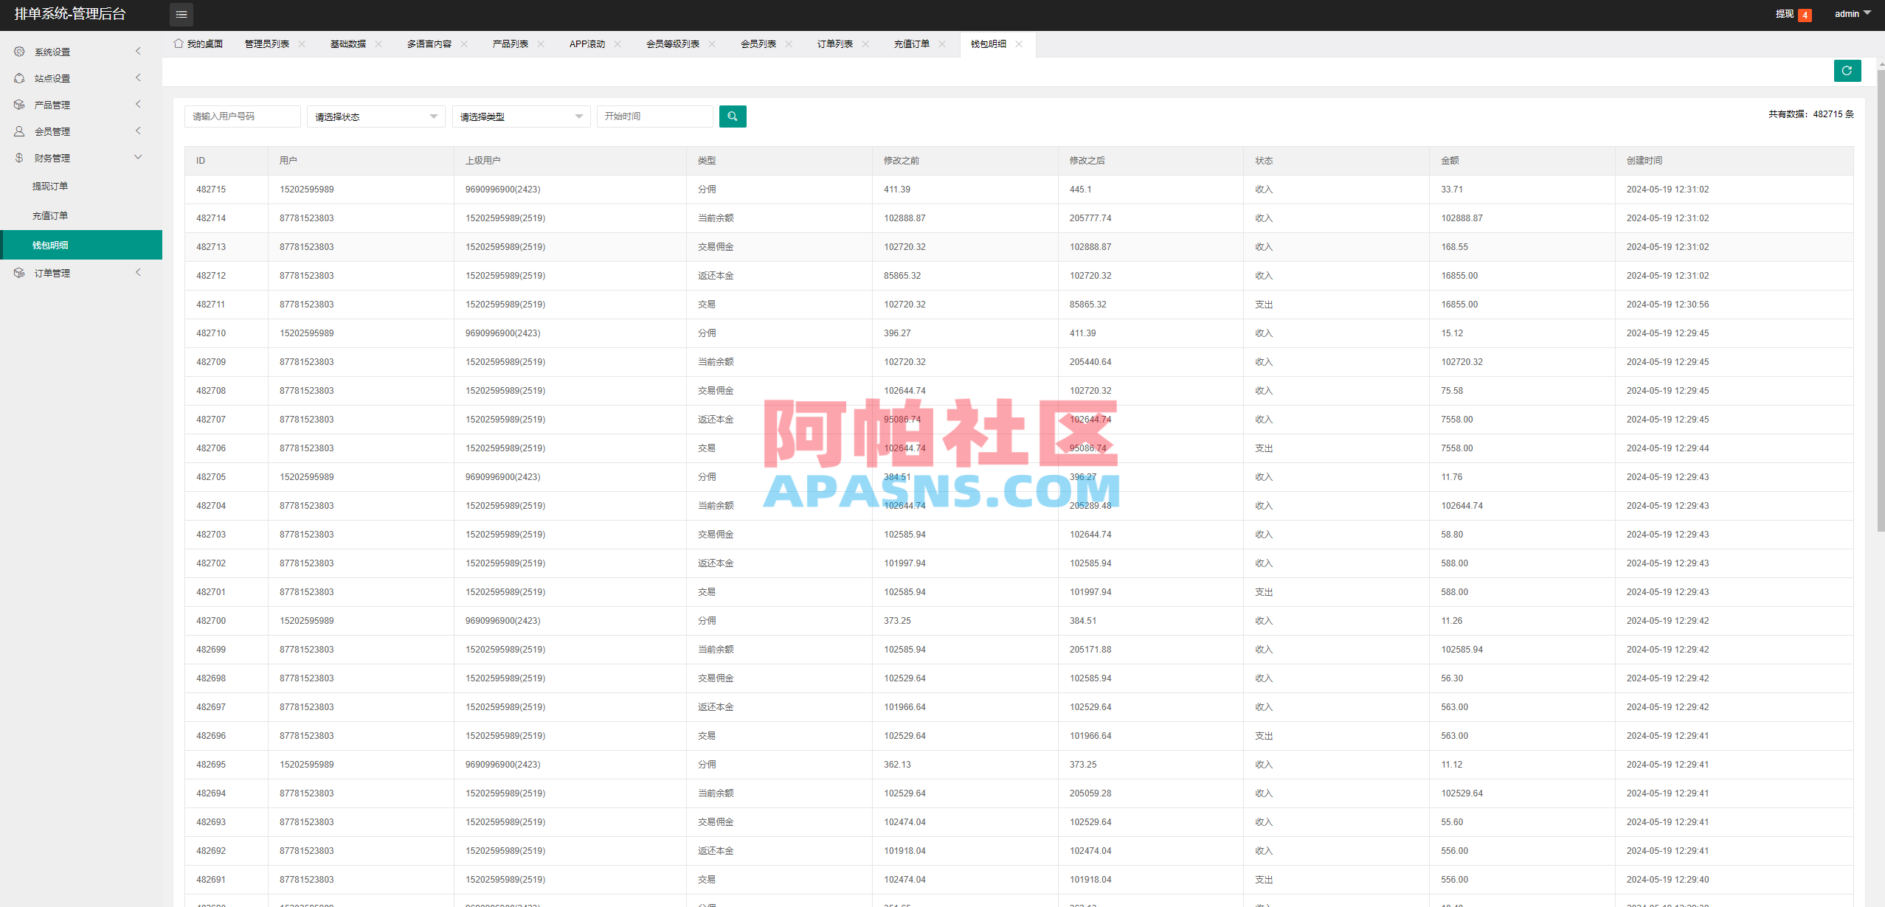
Task: Click the 请输入用户号码 input field
Action: click(242, 116)
